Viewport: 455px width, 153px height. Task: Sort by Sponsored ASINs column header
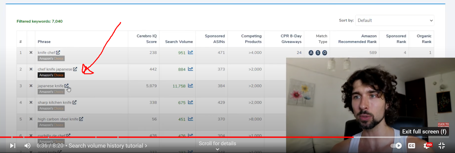[215, 39]
